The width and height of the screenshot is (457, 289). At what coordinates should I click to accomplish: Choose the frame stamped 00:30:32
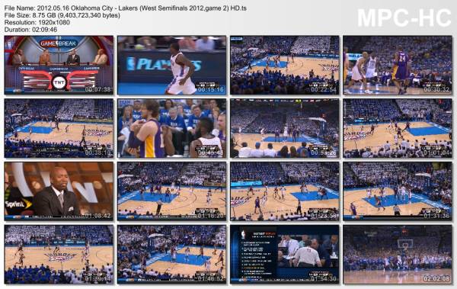pos(398,66)
